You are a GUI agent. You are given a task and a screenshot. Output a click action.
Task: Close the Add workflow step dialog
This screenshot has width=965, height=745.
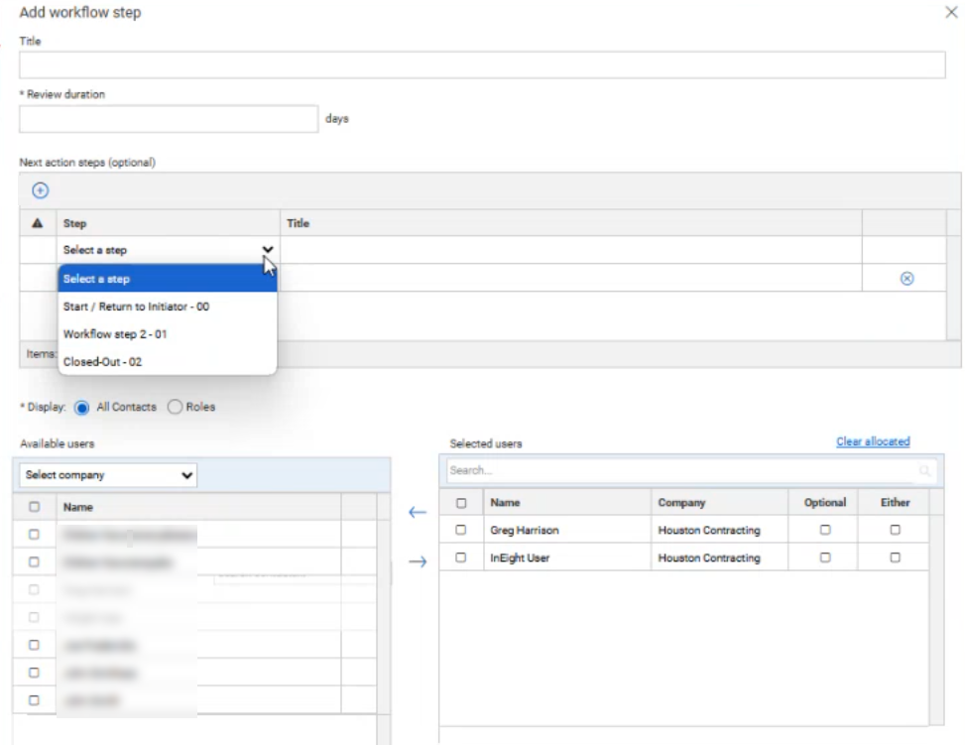(x=951, y=12)
